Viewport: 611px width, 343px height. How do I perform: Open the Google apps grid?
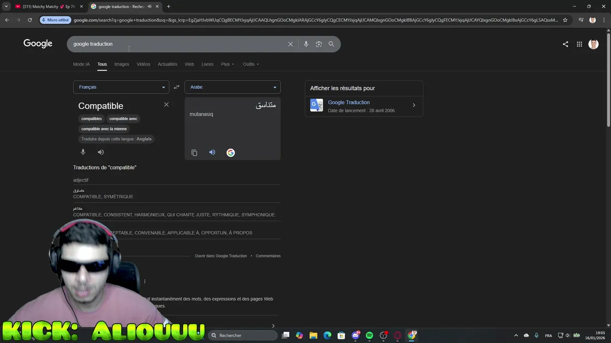[x=579, y=44]
